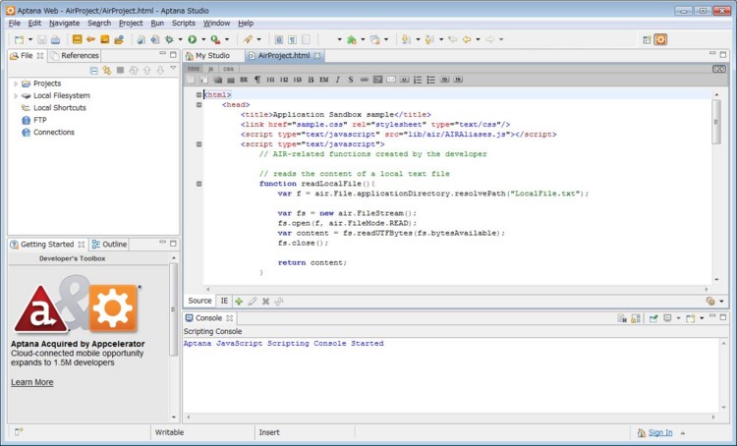This screenshot has height=446, width=737.
Task: Open the Scripts menu
Action: pyautogui.click(x=184, y=23)
